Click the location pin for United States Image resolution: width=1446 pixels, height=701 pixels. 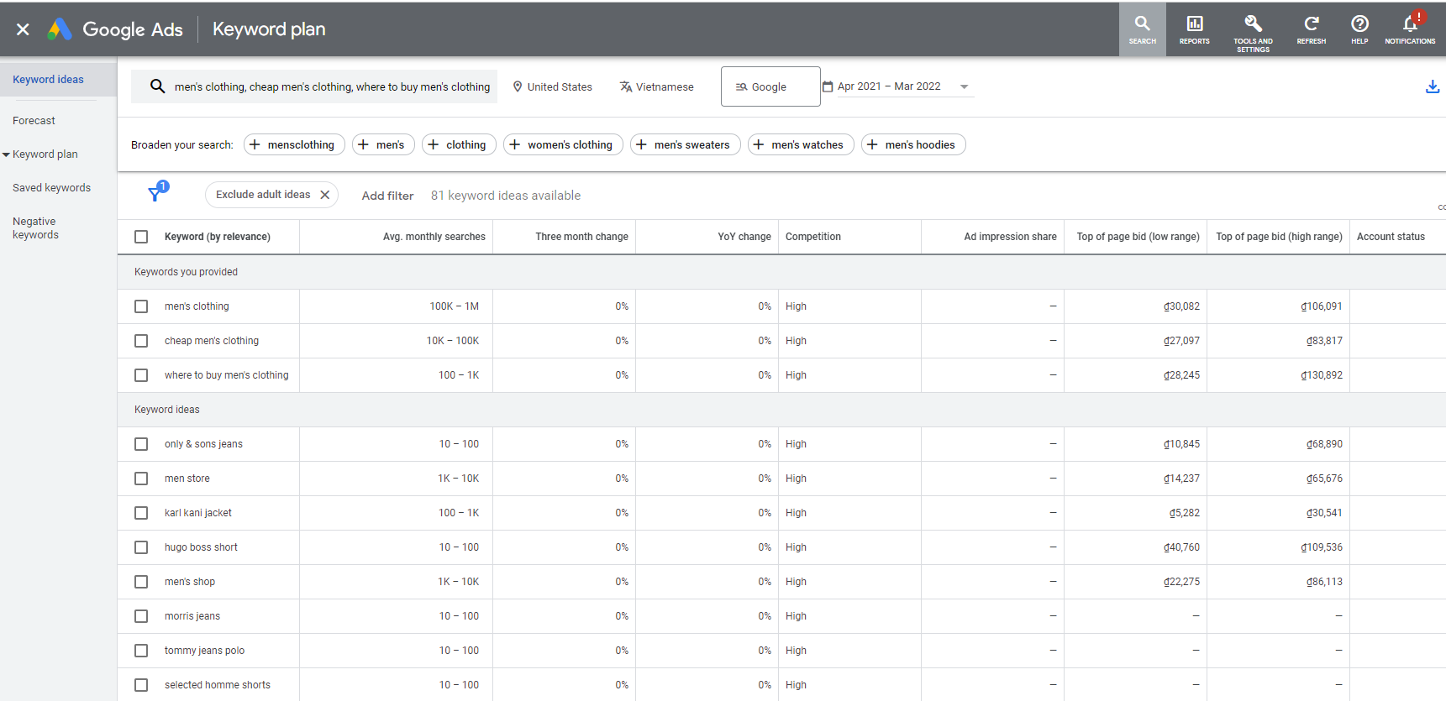(x=518, y=86)
